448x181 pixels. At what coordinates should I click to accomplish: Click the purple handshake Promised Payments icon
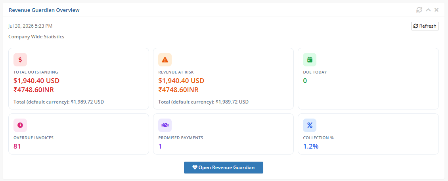[x=165, y=125]
